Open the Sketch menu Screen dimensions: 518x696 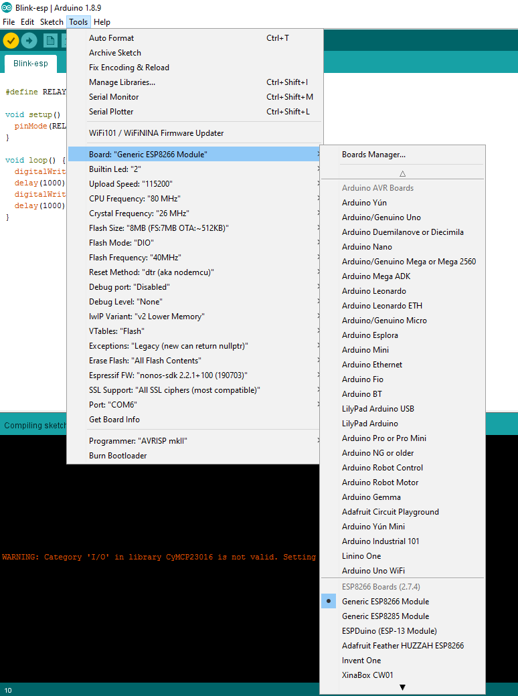52,21
